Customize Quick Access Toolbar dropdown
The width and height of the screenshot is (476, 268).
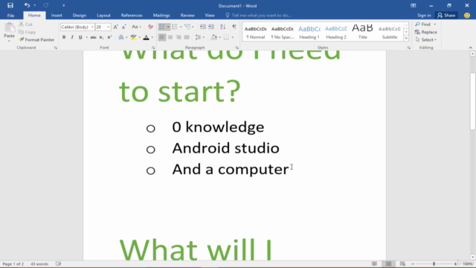tap(63, 5)
